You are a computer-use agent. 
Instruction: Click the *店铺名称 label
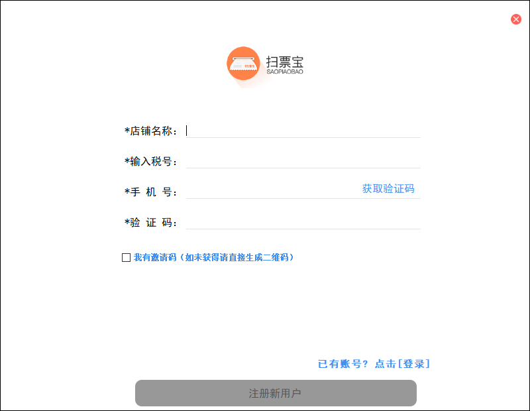tap(151, 131)
